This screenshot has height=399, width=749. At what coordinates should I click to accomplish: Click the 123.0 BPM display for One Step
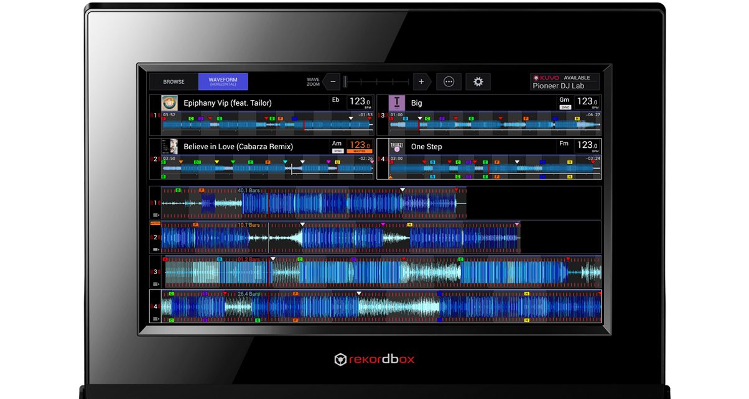(587, 146)
